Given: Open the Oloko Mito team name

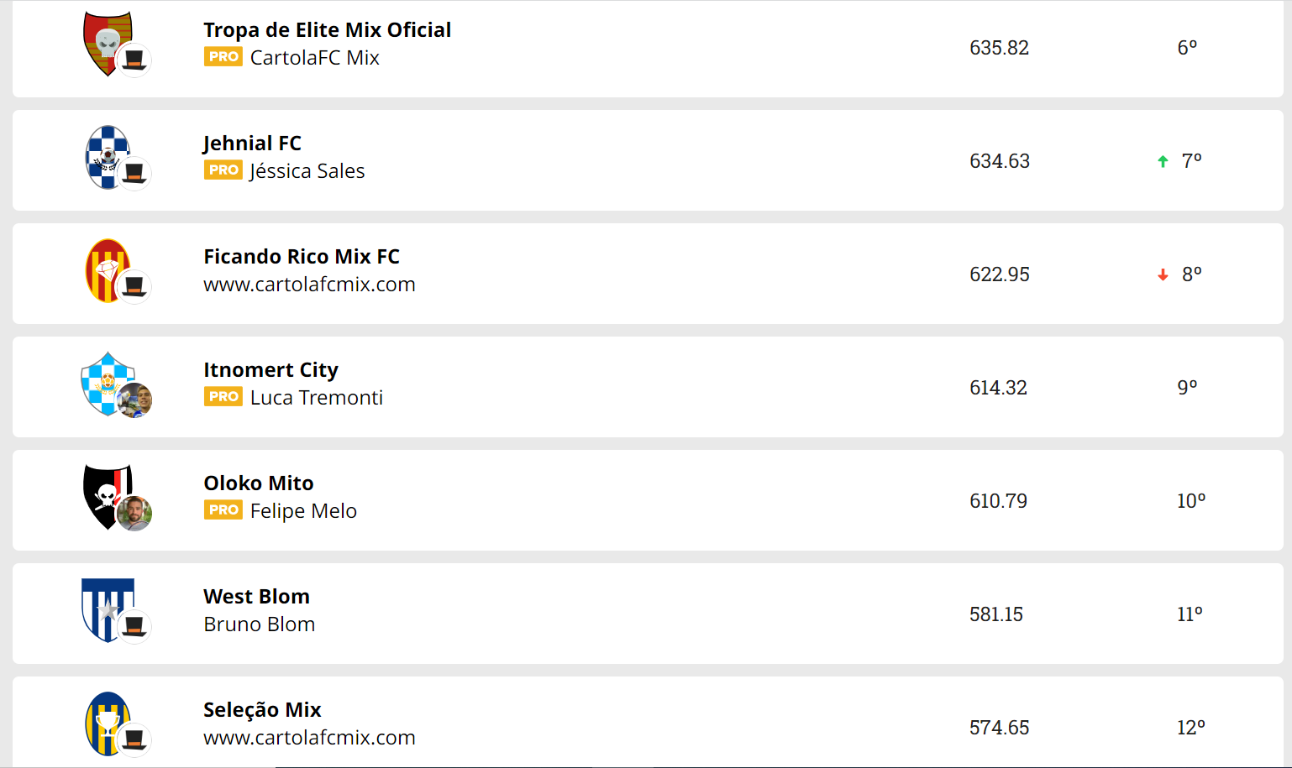Looking at the screenshot, I should (259, 483).
